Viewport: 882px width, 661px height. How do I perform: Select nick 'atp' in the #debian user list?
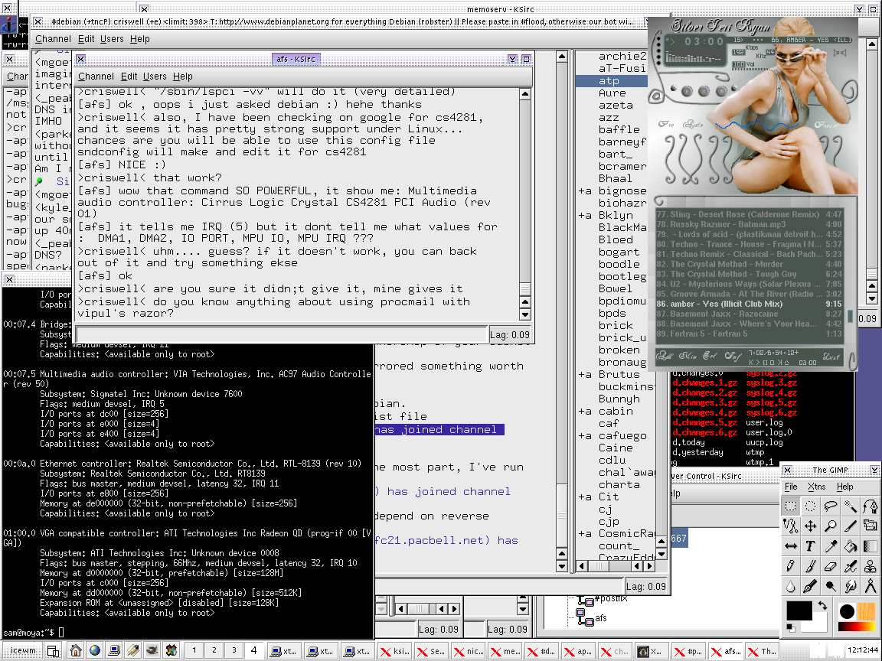tap(612, 81)
